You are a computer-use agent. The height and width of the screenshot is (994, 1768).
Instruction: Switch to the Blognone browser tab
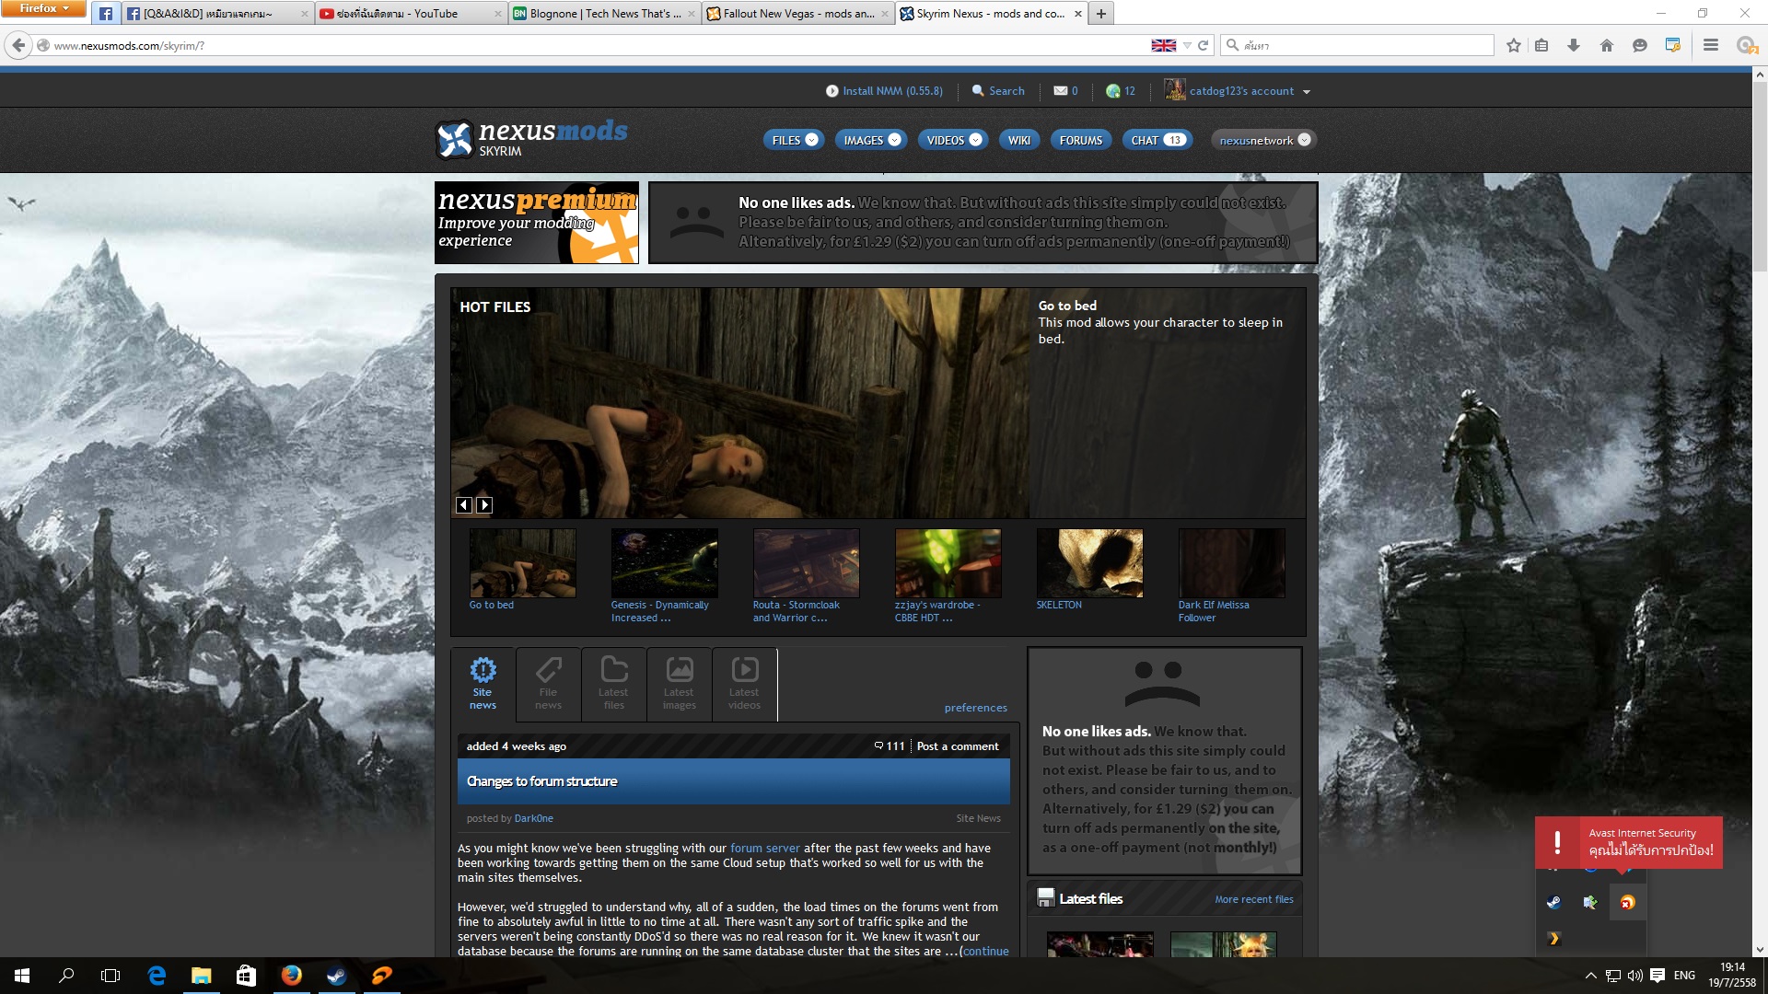point(603,14)
